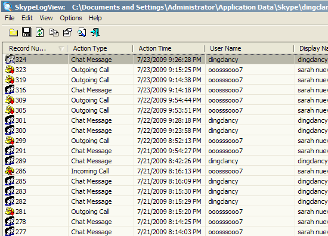Click user name dingclancy in row 301
The width and height of the screenshot is (328, 236).
(x=223, y=120)
